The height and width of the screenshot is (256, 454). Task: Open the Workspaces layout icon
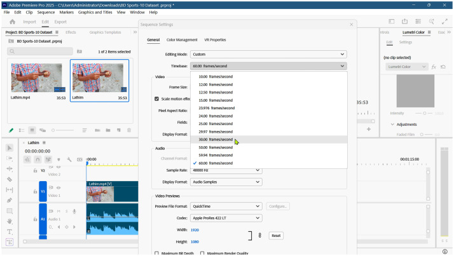pos(392,22)
